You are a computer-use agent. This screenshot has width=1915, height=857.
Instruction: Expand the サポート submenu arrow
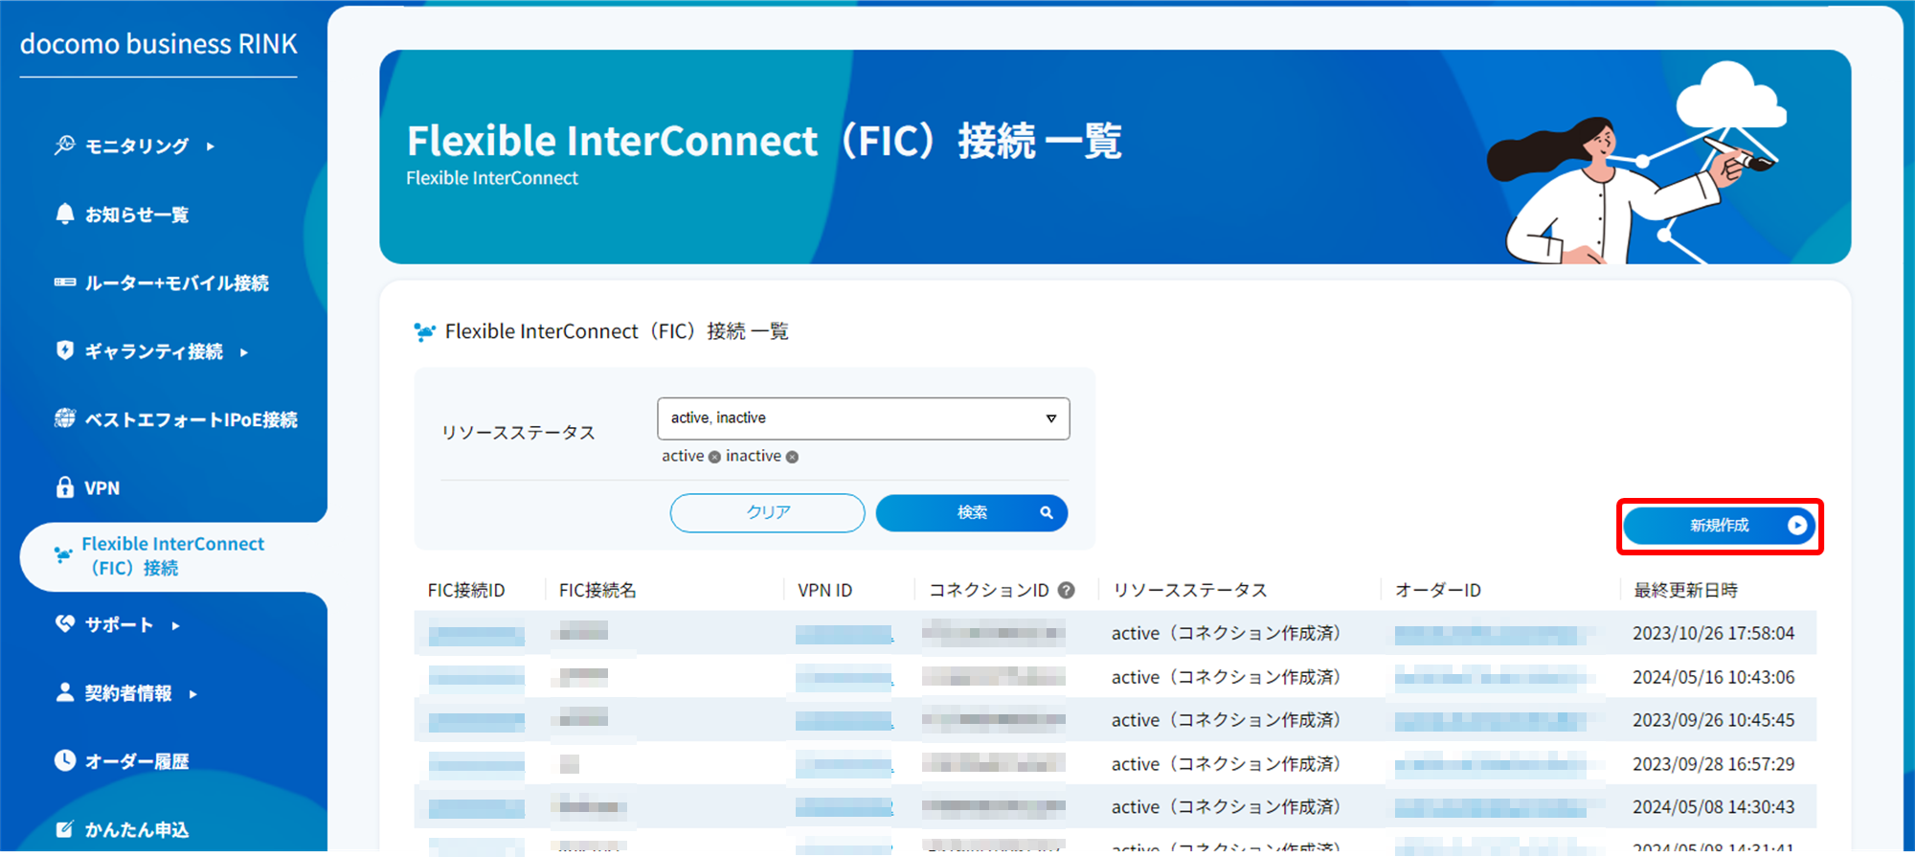click(175, 625)
